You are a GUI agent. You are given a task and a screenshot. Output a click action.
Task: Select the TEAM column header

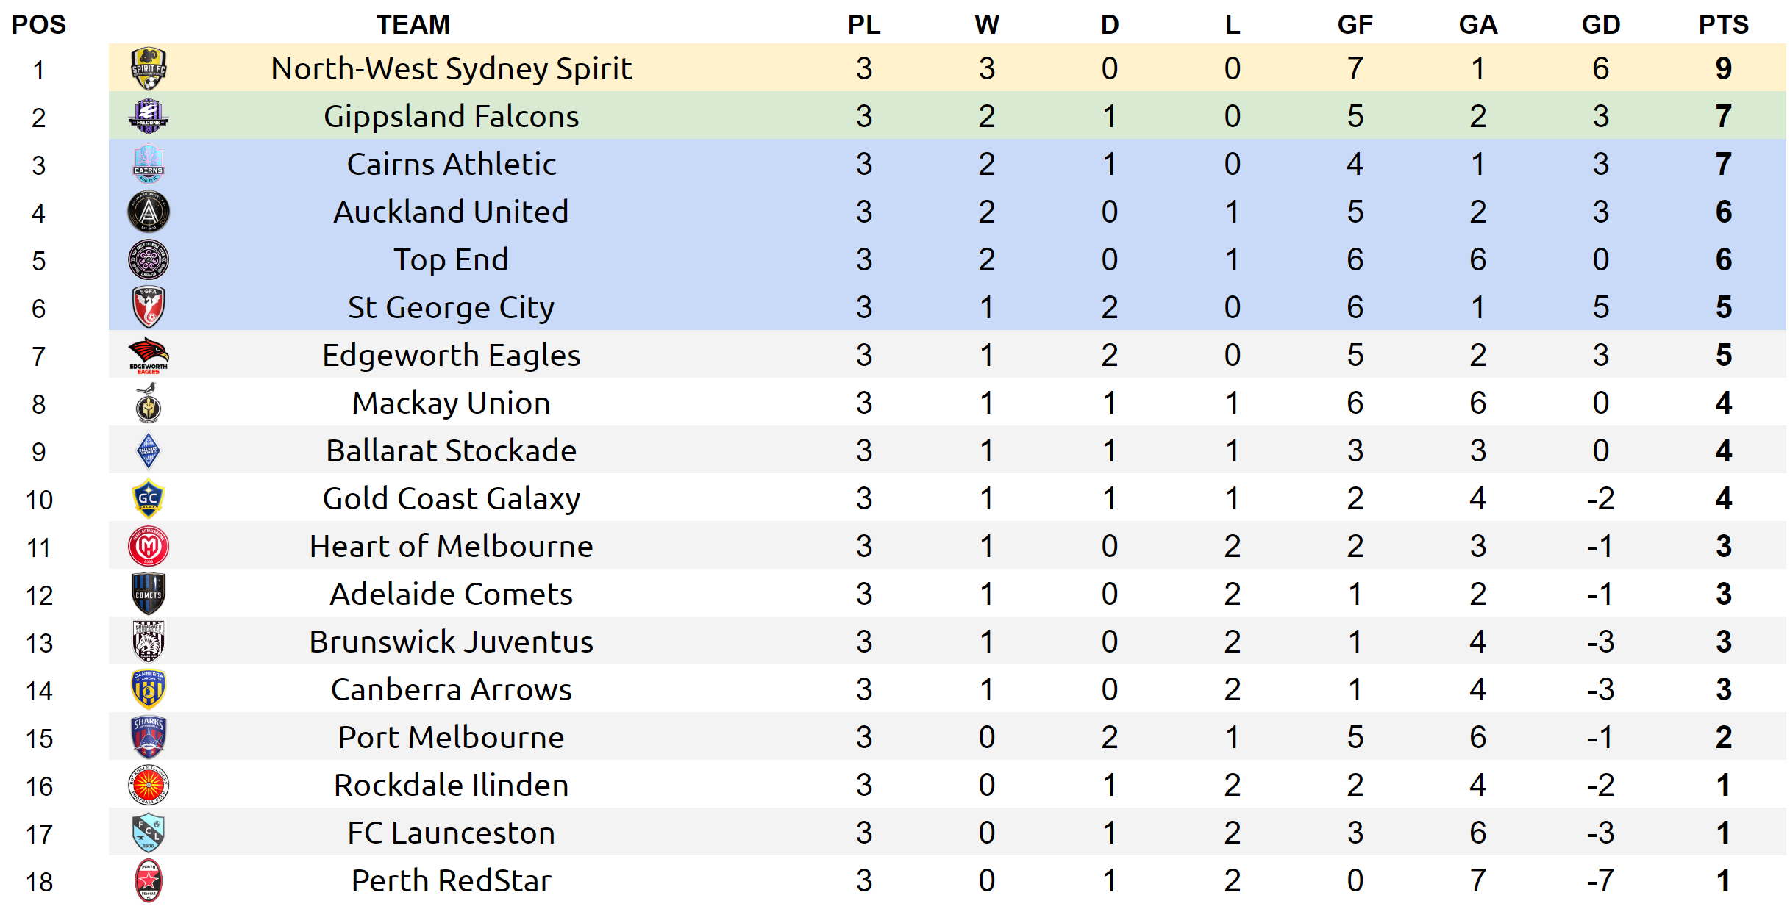click(x=413, y=25)
